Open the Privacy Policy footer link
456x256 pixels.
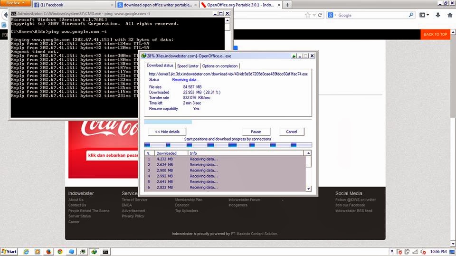click(x=133, y=216)
